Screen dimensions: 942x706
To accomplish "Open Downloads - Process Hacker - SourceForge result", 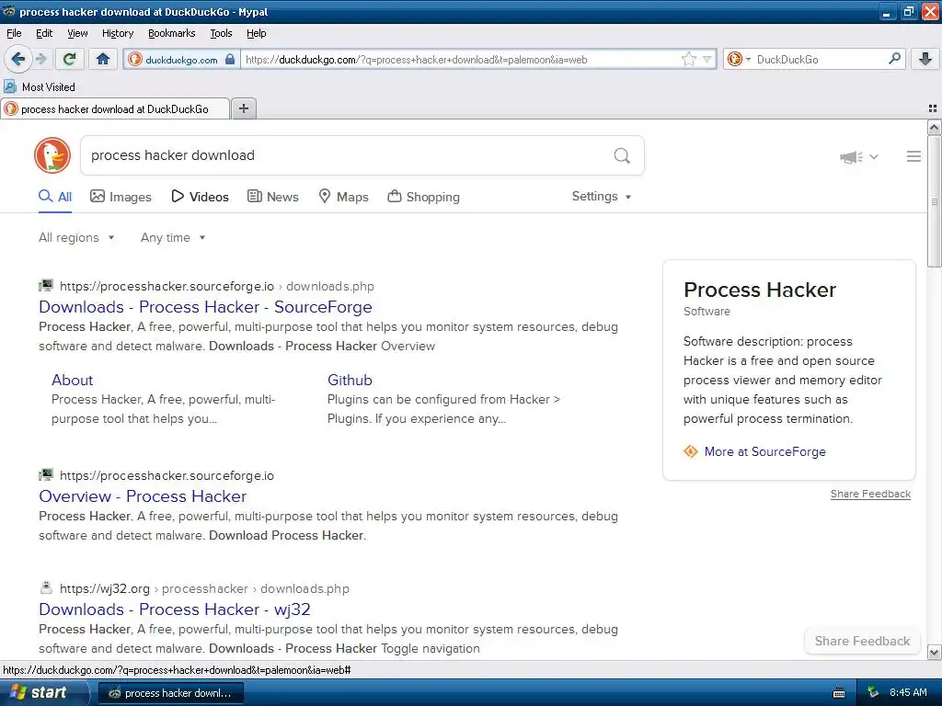I will click(205, 307).
